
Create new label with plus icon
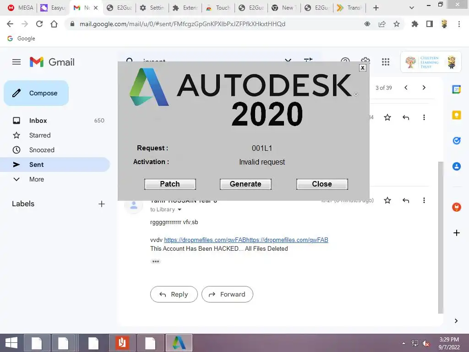(x=102, y=204)
